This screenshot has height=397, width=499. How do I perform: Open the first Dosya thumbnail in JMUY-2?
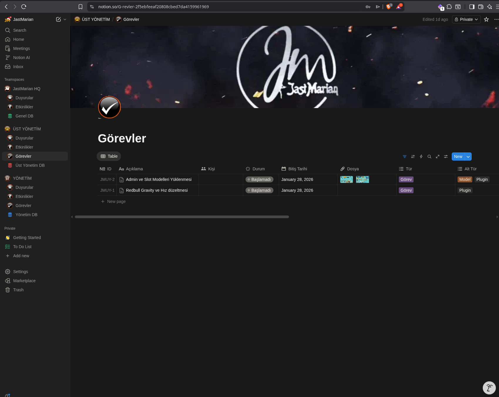coord(347,179)
